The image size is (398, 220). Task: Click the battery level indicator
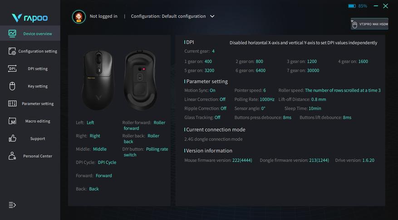pyautogui.click(x=352, y=6)
